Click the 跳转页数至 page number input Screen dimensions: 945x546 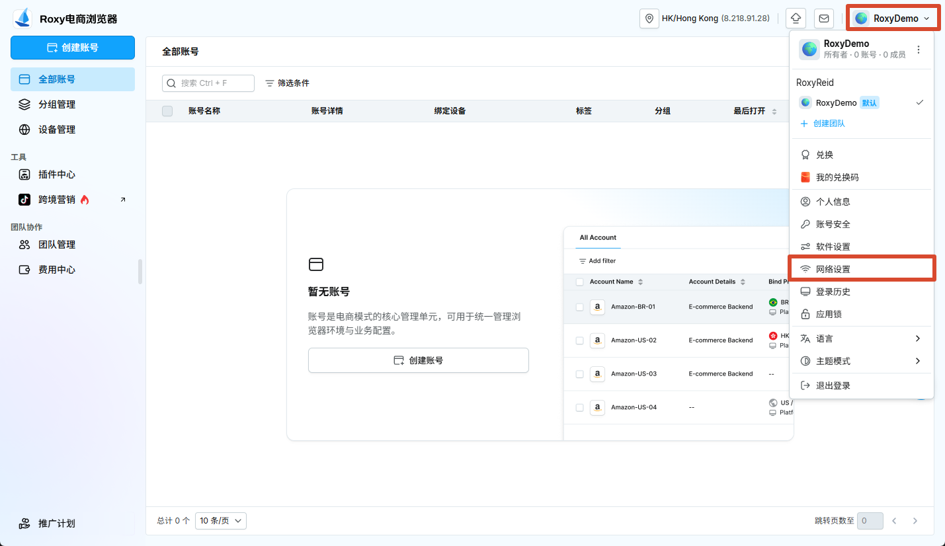tap(870, 521)
